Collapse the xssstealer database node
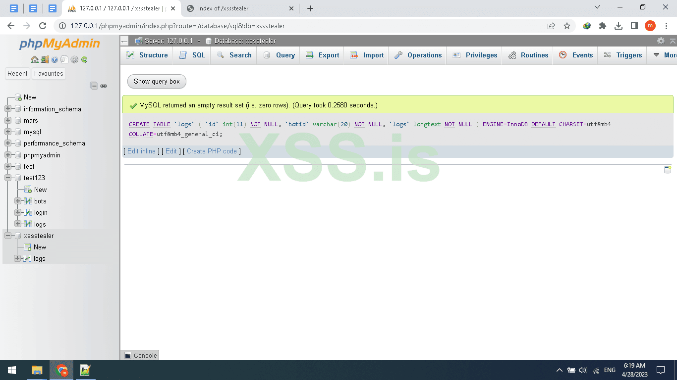 click(x=8, y=236)
